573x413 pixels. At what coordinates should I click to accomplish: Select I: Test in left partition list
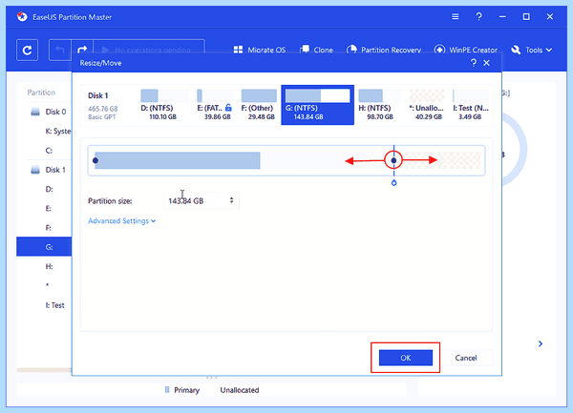click(x=54, y=305)
